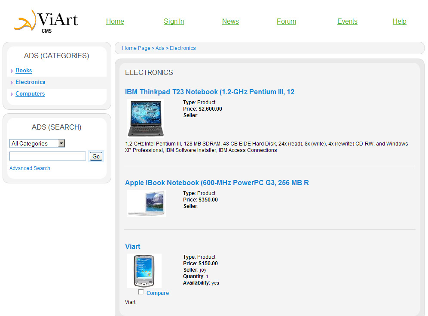Screen dimensions: 428x316
Task: Open the Help link
Action: 399,22
